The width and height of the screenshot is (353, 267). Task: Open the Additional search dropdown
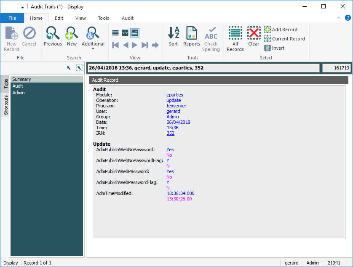[x=93, y=38]
